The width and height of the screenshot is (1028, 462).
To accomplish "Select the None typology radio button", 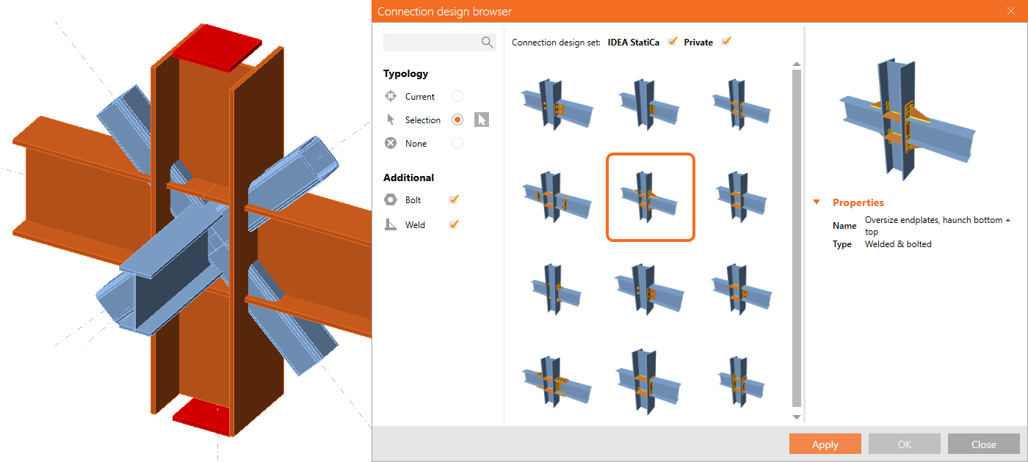I will pos(457,143).
